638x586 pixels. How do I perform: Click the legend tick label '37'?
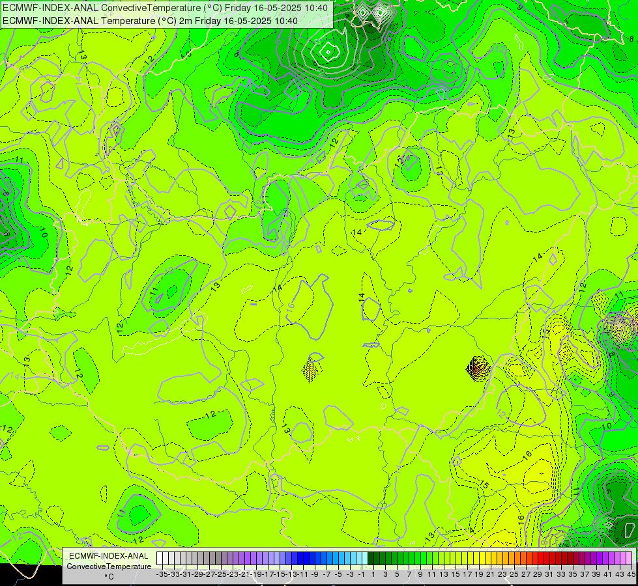pyautogui.click(x=585, y=574)
